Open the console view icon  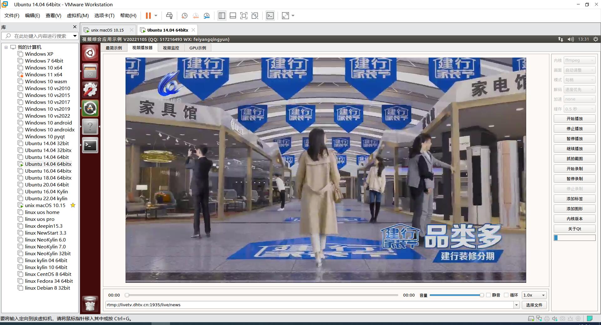click(x=270, y=16)
